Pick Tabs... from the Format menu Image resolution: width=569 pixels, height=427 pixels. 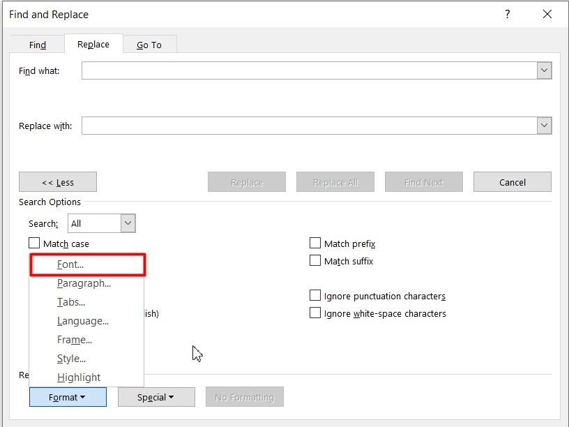[x=71, y=302]
